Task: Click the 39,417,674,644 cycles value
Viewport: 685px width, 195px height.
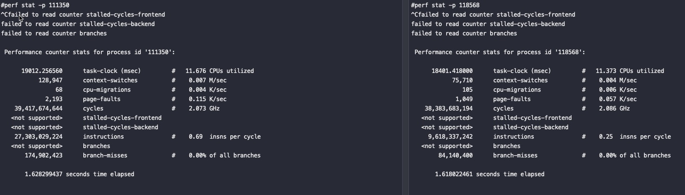Action: tap(38, 108)
